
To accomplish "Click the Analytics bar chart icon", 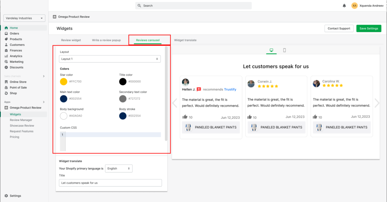I will [x=6, y=56].
